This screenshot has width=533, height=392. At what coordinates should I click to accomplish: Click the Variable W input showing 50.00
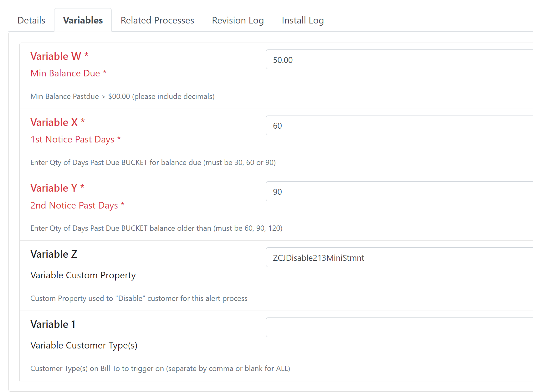pyautogui.click(x=399, y=59)
